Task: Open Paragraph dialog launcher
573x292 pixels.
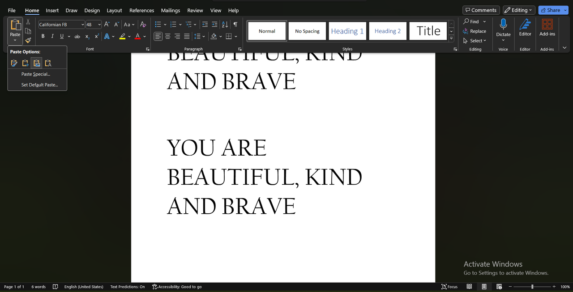Action: click(x=240, y=49)
